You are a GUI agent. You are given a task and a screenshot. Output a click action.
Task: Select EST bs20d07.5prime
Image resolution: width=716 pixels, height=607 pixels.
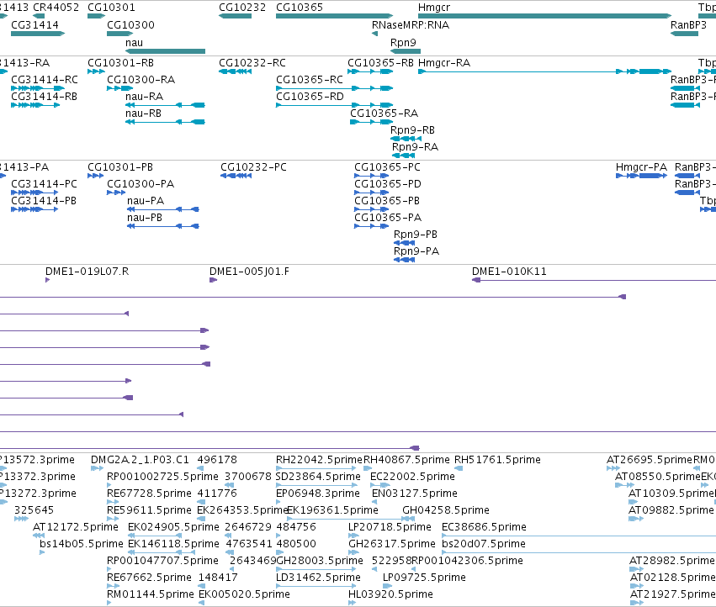pos(484,544)
